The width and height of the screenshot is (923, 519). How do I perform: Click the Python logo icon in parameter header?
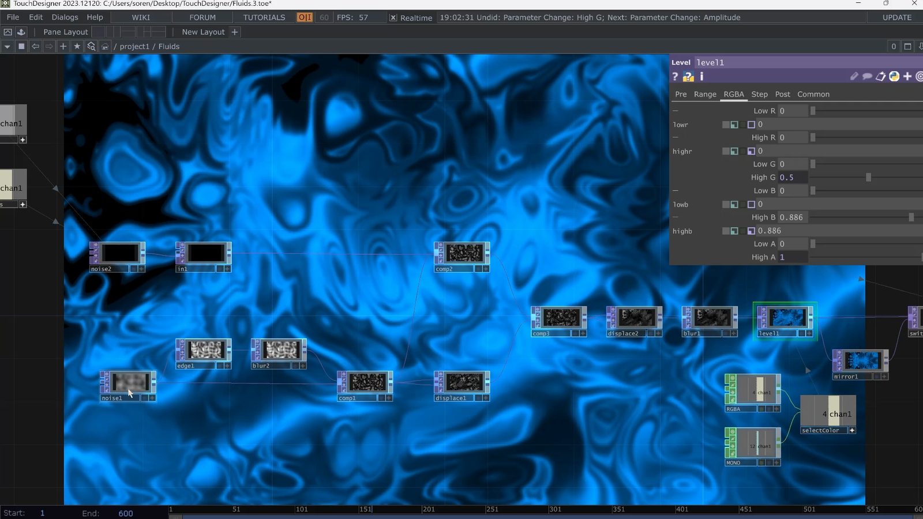(x=894, y=76)
